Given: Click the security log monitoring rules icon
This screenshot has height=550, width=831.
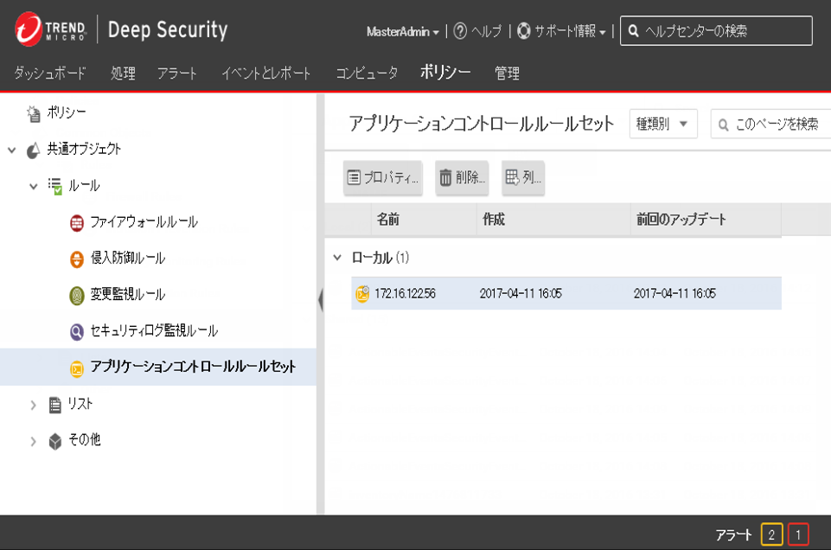Looking at the screenshot, I should click(77, 331).
